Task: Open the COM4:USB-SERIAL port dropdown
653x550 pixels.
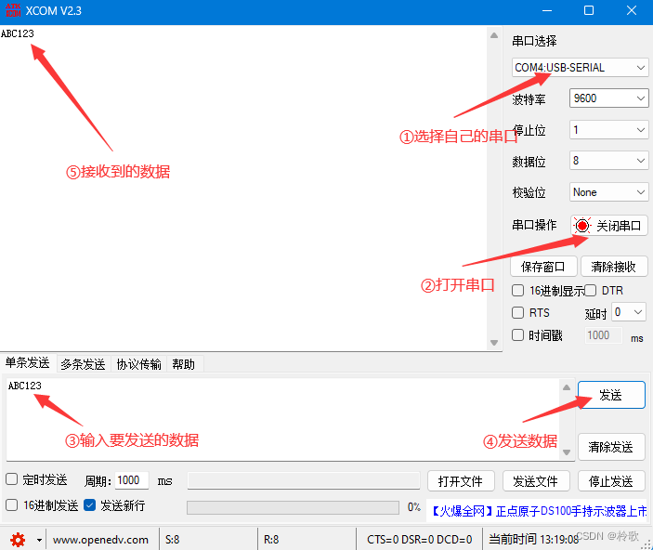Action: pos(580,68)
